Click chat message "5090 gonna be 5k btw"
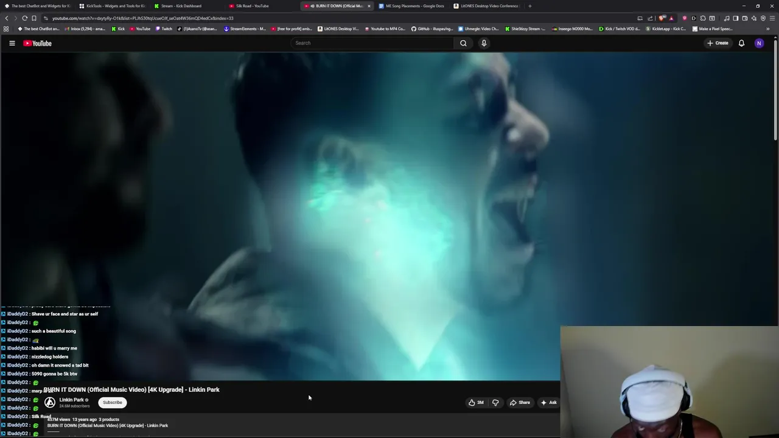Screen dimensions: 779x438 [x=54, y=374]
